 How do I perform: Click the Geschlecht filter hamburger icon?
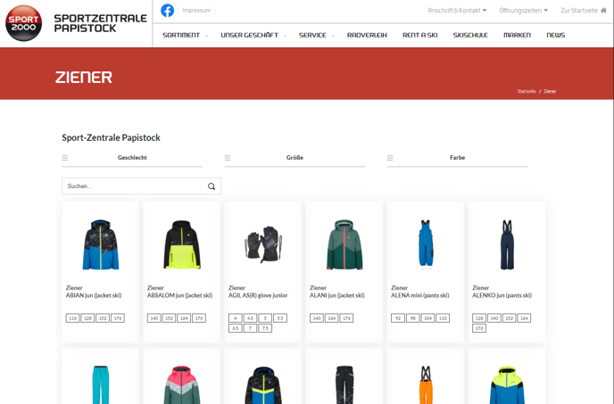click(x=65, y=158)
